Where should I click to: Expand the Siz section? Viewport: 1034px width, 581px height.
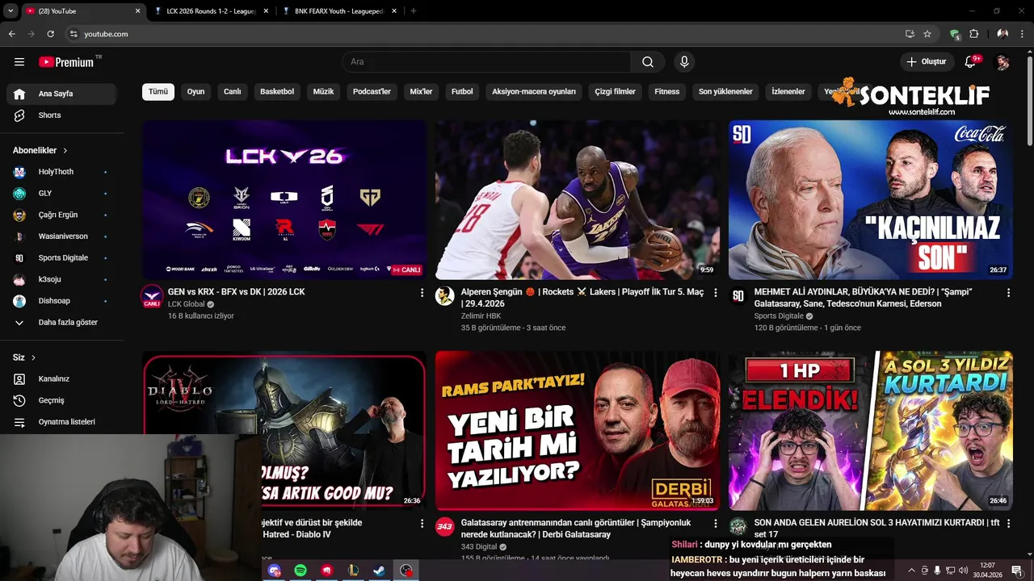24,357
